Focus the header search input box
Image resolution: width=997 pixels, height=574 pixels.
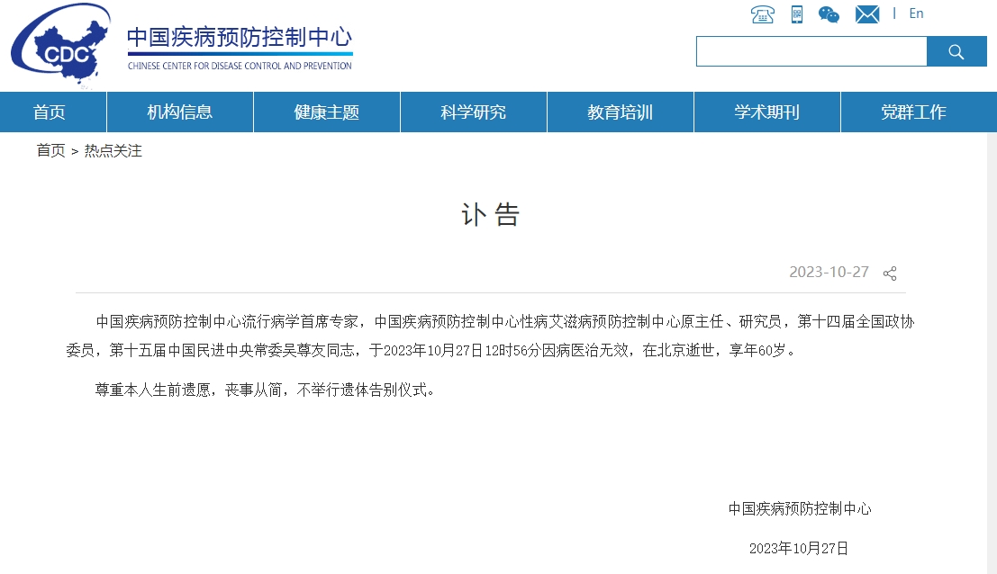click(x=811, y=51)
